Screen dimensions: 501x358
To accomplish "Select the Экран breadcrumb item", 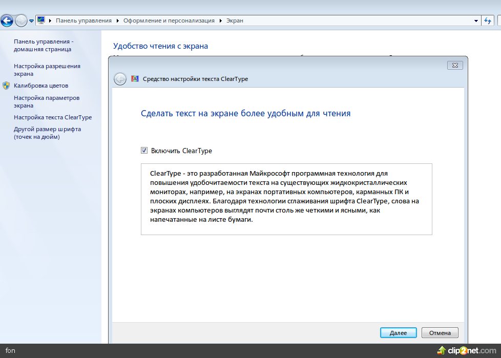I will (x=235, y=20).
